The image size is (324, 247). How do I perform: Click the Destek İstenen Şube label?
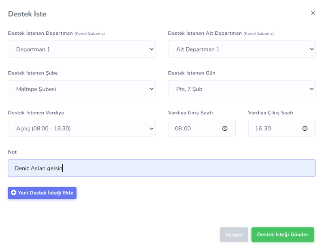[x=33, y=73]
